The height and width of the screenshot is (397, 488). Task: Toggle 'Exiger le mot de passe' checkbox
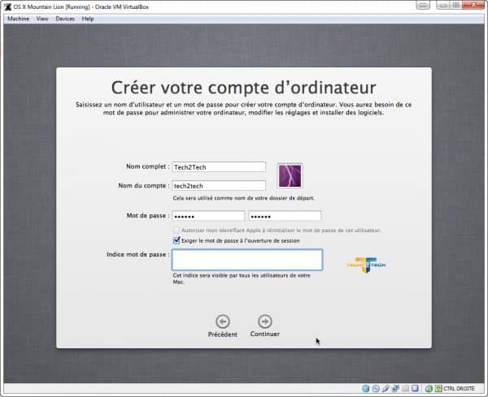(176, 240)
